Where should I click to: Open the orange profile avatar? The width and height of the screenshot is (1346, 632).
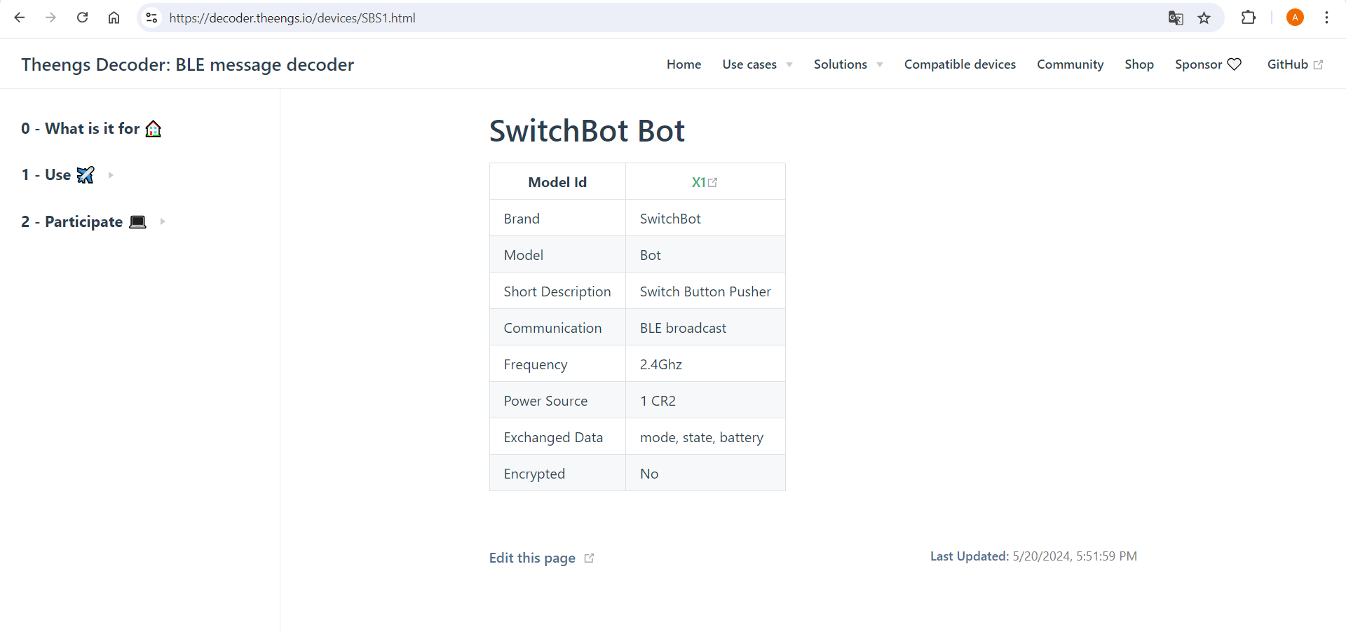[x=1295, y=18]
